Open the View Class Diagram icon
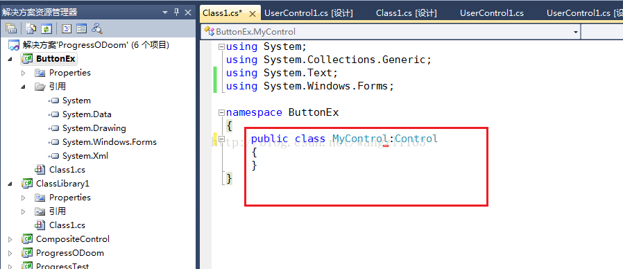Screen dimensions: 623x269 coord(97,28)
